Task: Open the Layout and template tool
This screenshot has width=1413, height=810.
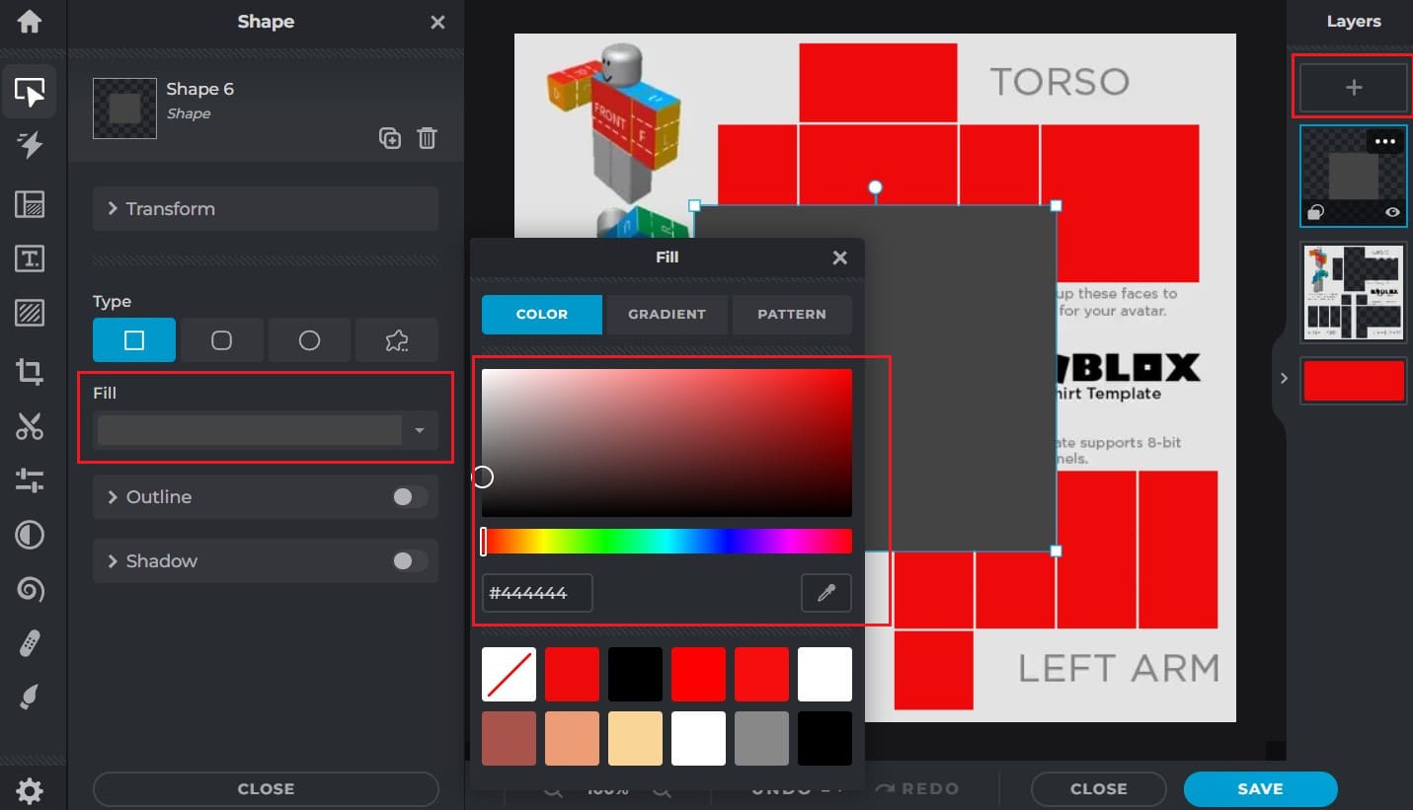Action: pyautogui.click(x=30, y=204)
